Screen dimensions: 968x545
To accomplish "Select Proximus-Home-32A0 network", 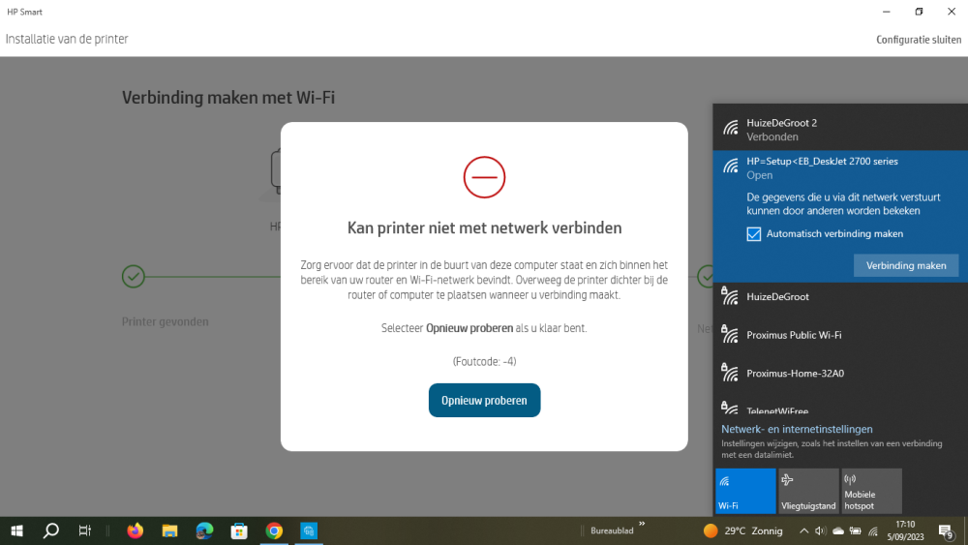I will [x=840, y=374].
